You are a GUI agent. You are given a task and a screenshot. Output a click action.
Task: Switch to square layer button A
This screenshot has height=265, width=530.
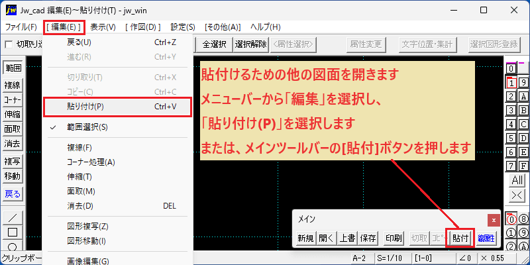coord(523,96)
